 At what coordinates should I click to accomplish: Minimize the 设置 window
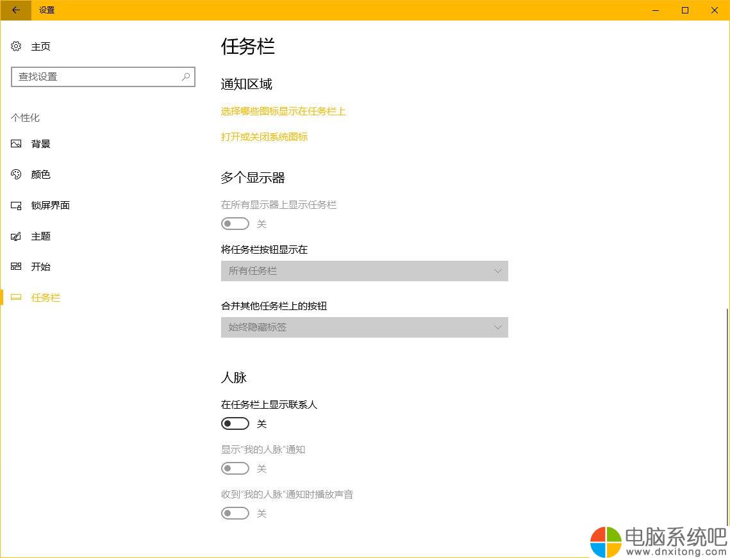tap(656, 10)
